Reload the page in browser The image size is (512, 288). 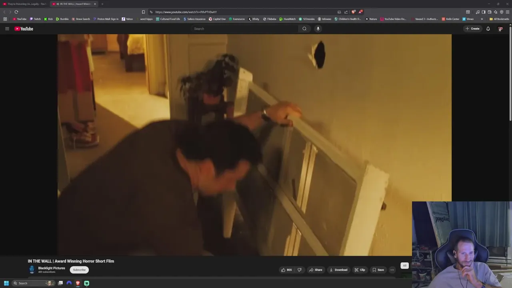(x=16, y=12)
